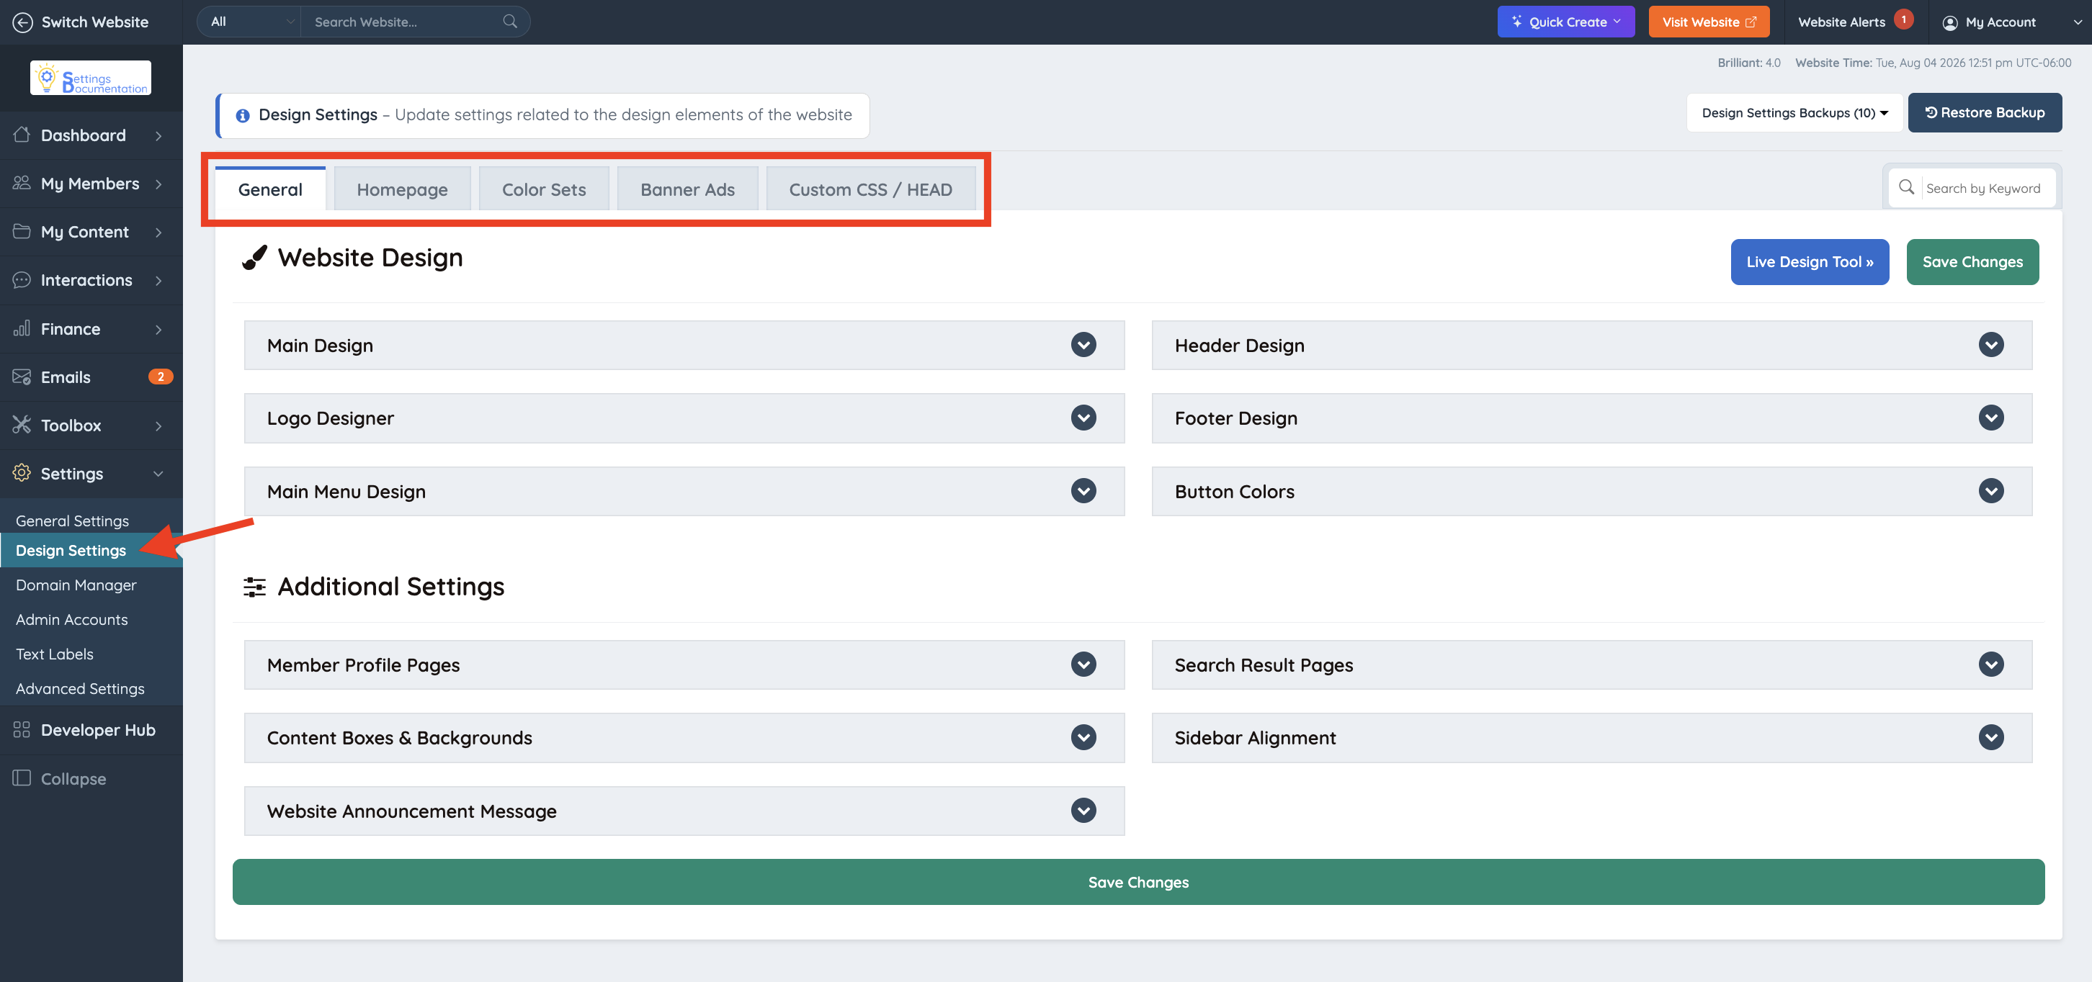Click the search magnifier icon in top bar

coord(510,21)
